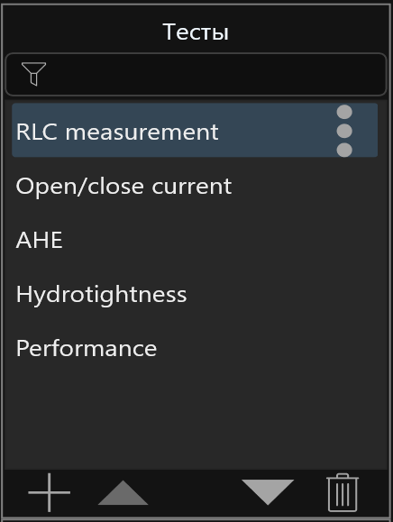Select the RLC measurement test
The height and width of the screenshot is (522, 393).
click(195, 130)
